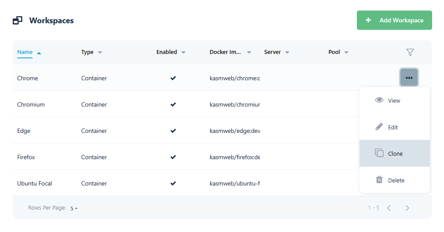Click the Add Workspace button

(394, 20)
